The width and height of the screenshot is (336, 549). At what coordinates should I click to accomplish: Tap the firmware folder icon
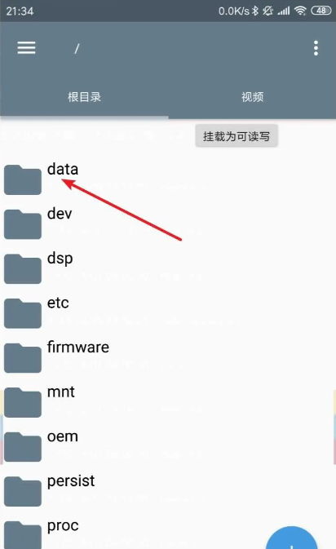pos(23,357)
